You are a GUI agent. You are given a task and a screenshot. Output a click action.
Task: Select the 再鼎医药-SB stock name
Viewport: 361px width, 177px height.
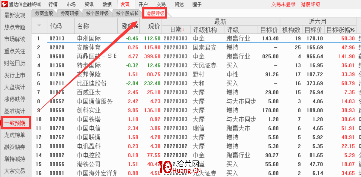[x=97, y=56]
